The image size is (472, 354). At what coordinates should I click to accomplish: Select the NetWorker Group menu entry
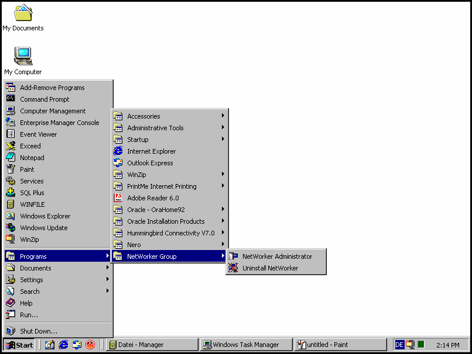pos(169,256)
